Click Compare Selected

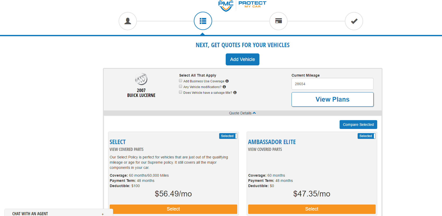click(358, 125)
